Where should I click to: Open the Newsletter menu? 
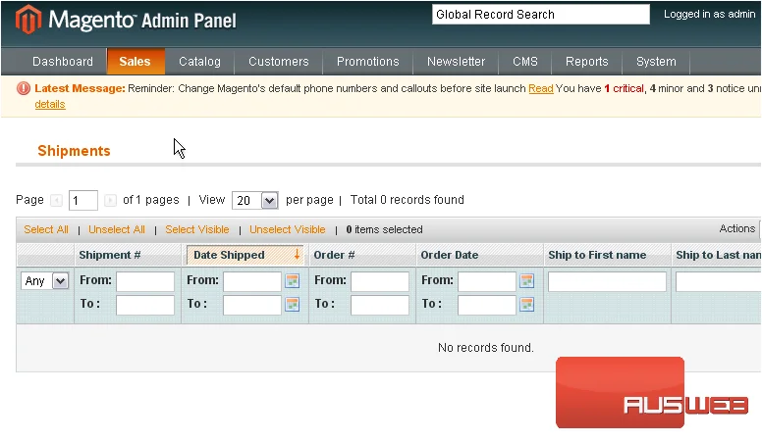(457, 62)
